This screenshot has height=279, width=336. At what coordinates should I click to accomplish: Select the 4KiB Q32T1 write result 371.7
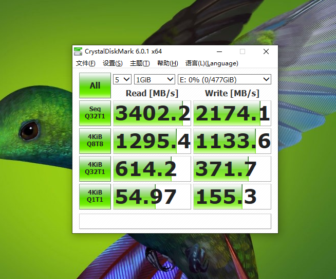tap(232, 169)
